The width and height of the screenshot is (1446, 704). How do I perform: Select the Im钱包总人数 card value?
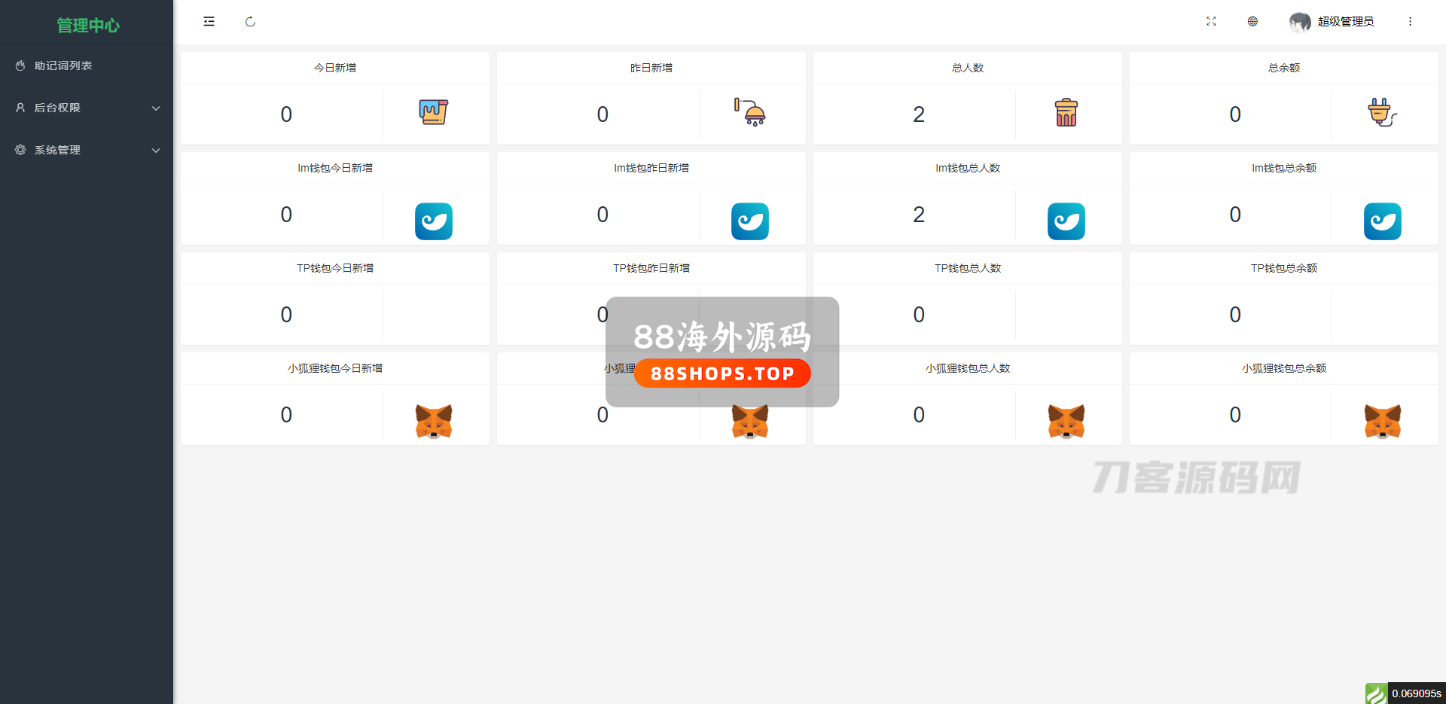[919, 215]
